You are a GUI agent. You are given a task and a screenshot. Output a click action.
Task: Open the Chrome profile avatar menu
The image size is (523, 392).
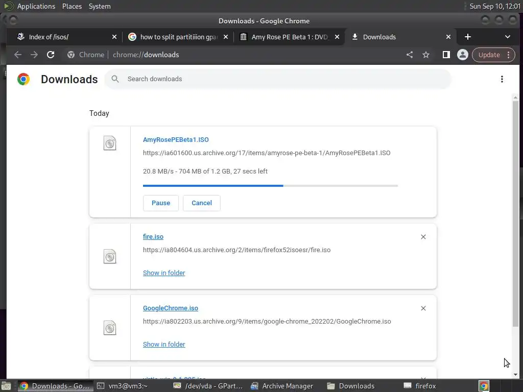click(463, 55)
